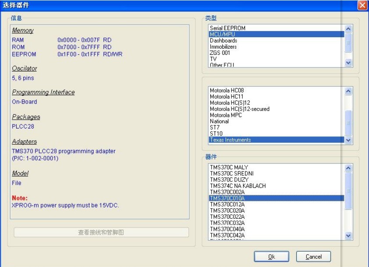Click the PLCC28 package value

coord(23,126)
